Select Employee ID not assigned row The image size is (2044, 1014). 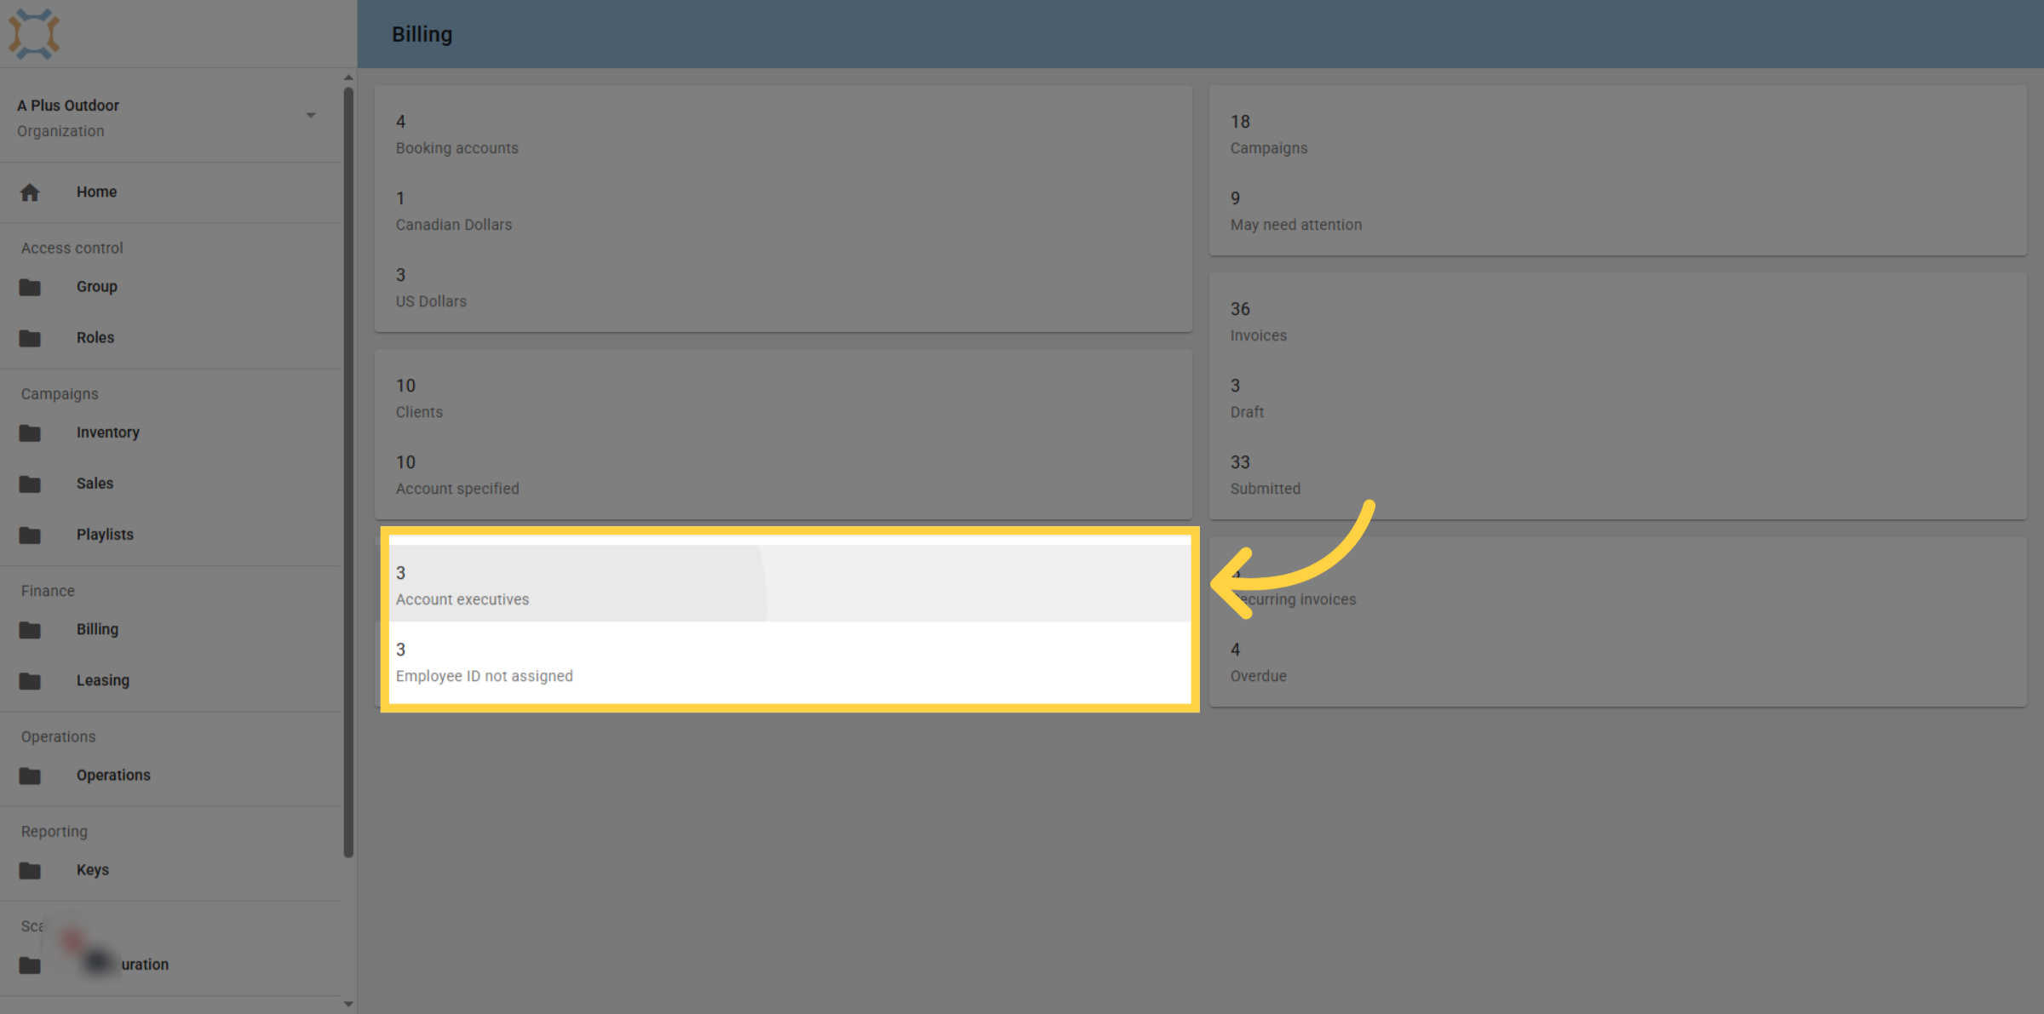point(789,661)
